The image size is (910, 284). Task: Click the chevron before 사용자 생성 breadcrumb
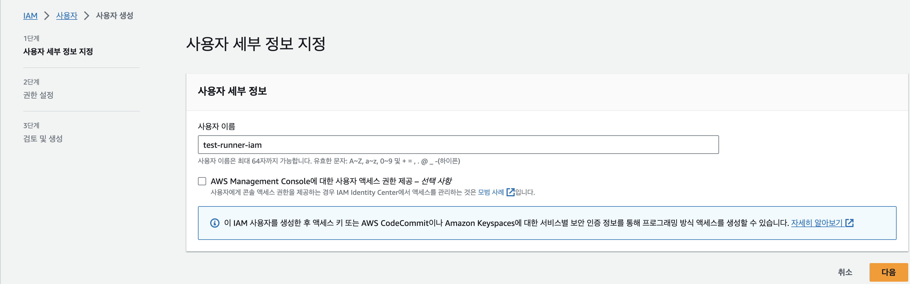(86, 16)
